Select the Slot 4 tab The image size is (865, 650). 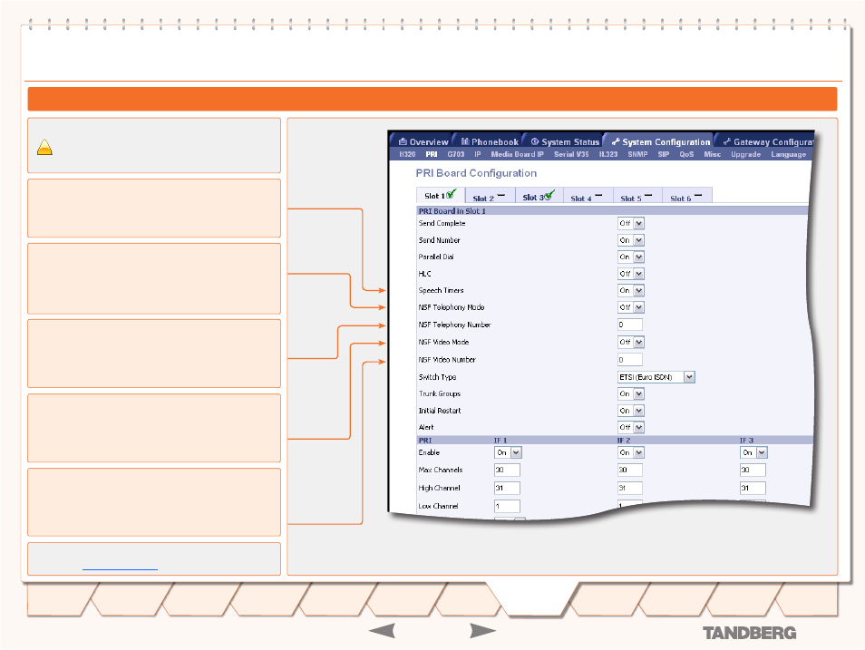588,197
